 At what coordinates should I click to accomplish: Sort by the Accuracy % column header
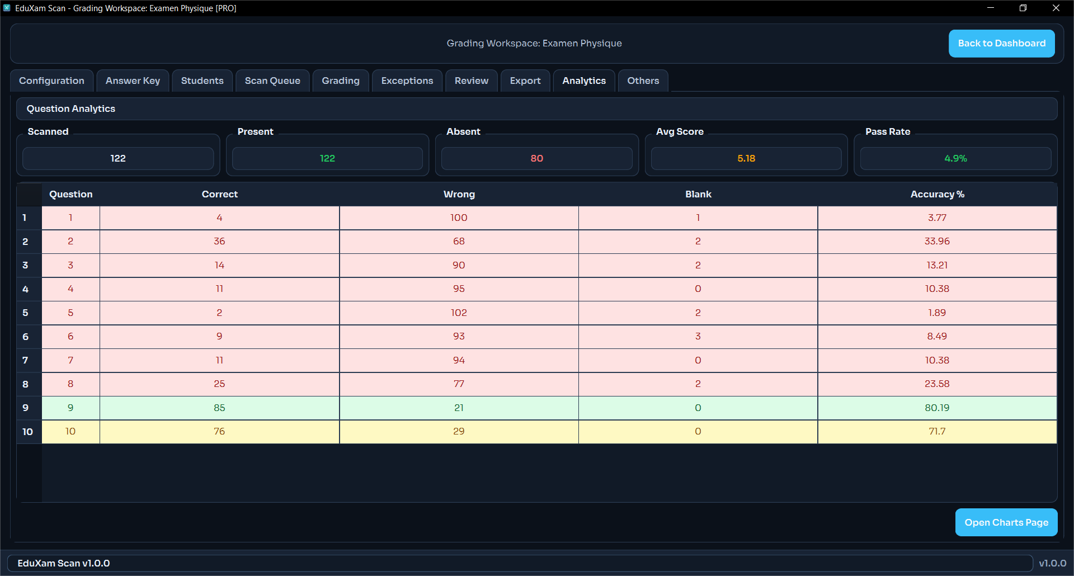(x=937, y=194)
